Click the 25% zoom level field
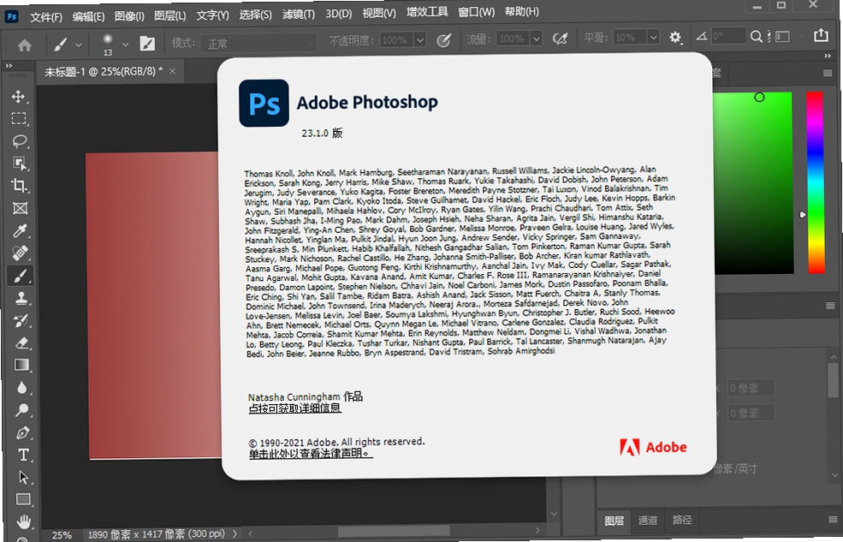 pos(62,534)
